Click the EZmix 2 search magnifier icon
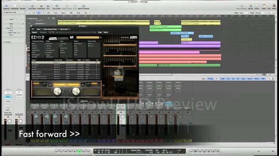 [101, 38]
